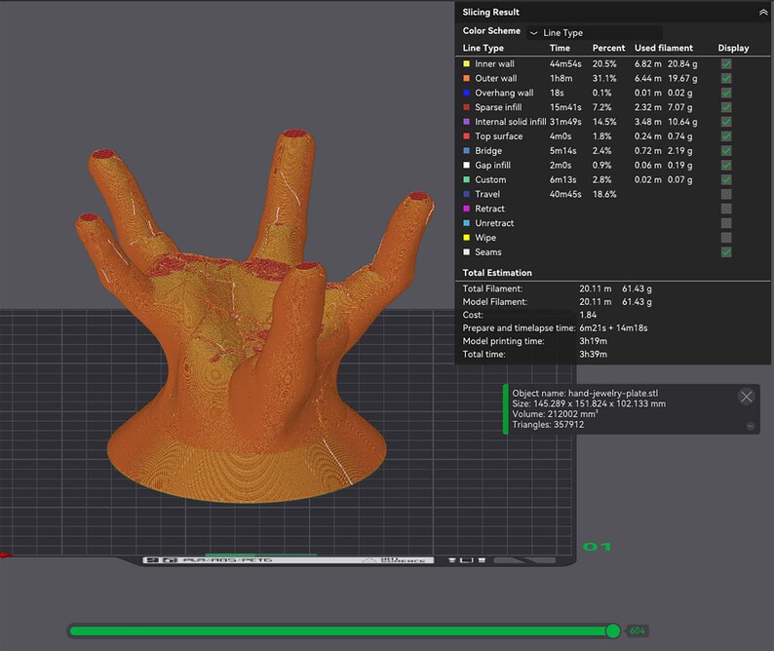This screenshot has width=774, height=651.
Task: Click the orange Outer wall color swatch
Action: coord(467,78)
